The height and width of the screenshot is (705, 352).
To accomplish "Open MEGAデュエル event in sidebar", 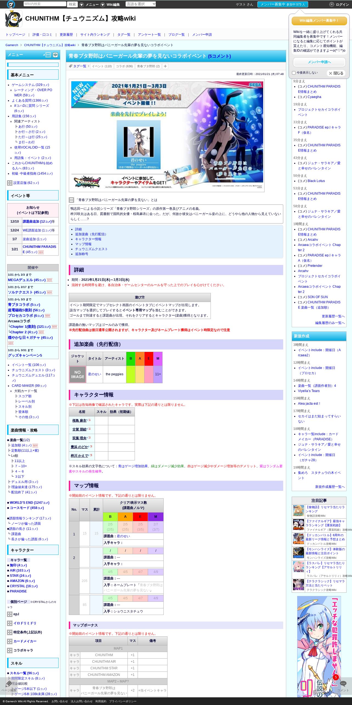I will tap(27, 280).
